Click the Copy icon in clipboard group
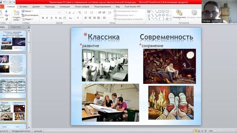This screenshot has width=237, height=133. [6, 15]
